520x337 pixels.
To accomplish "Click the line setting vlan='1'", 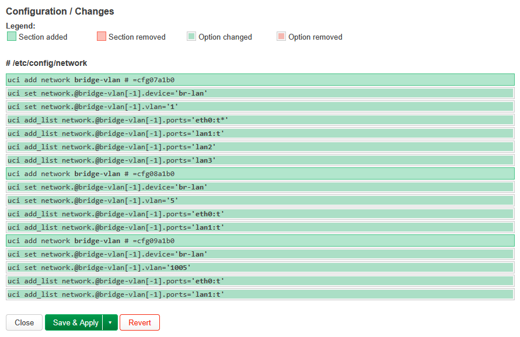I will tap(260, 107).
